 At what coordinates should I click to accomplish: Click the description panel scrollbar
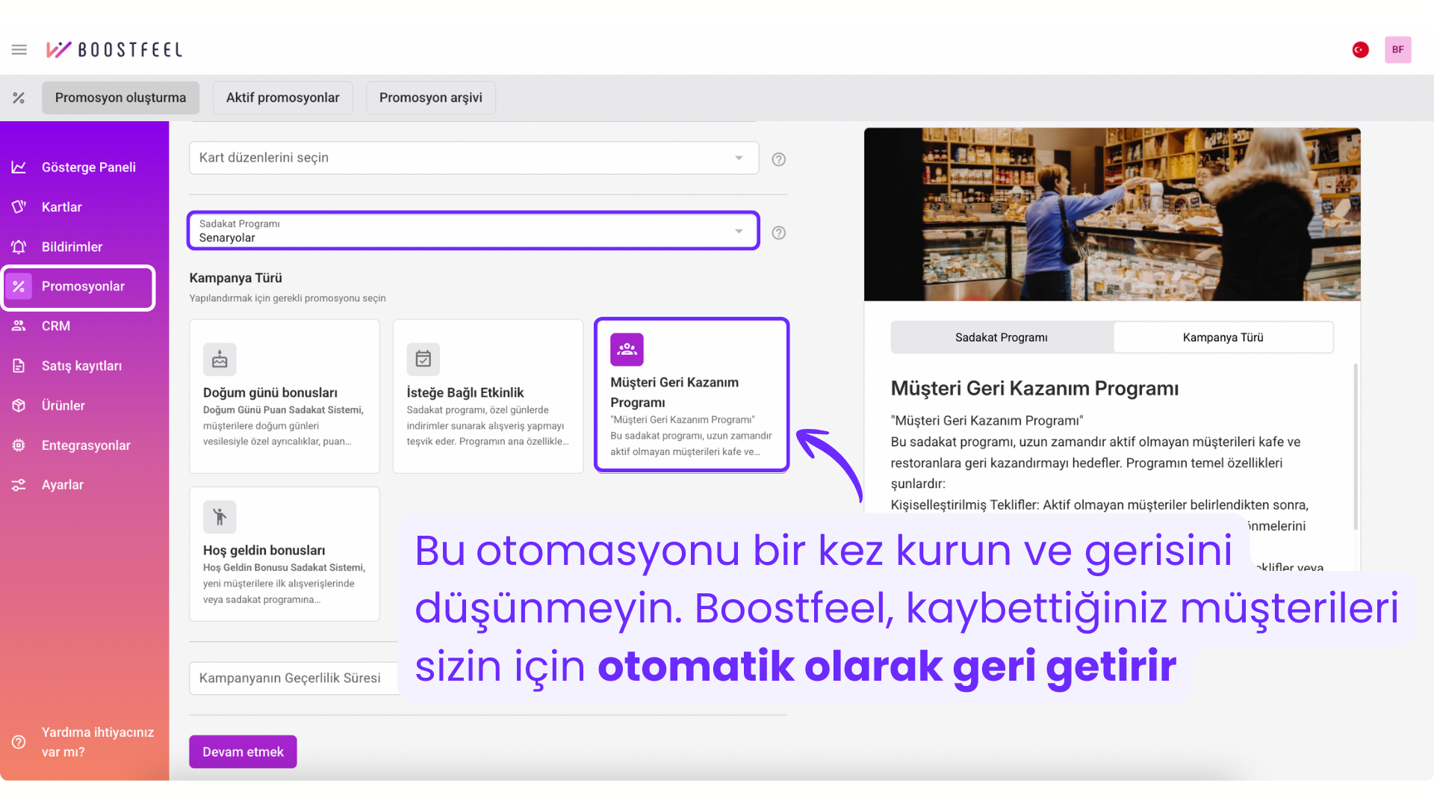coord(1355,447)
